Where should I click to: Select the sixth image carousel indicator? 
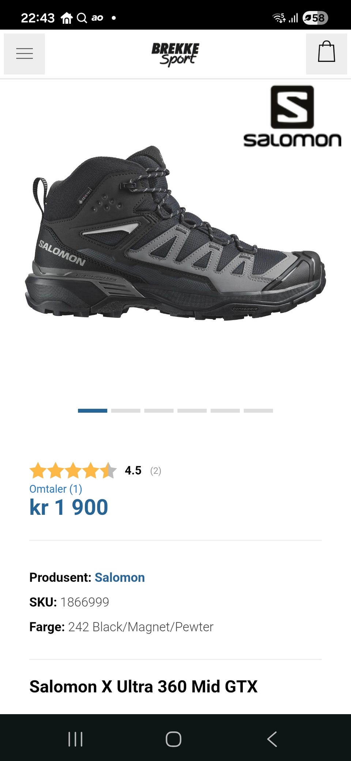[x=258, y=411]
